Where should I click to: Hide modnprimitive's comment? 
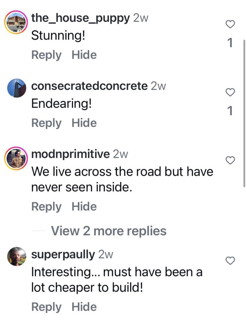point(84,206)
